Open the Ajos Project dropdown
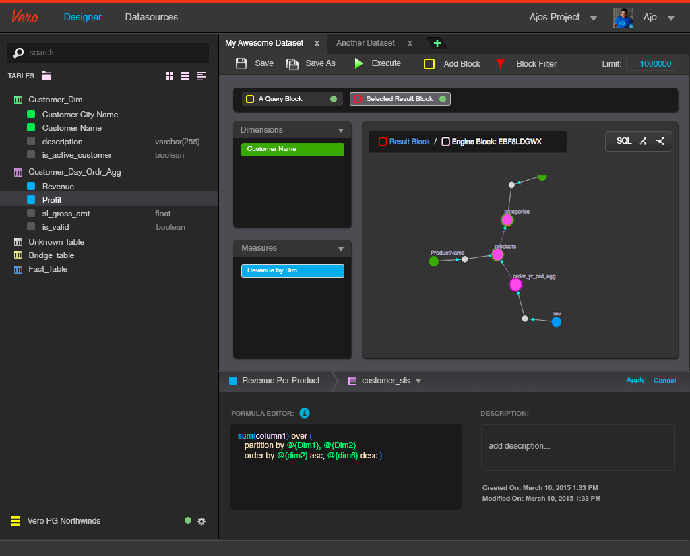690x556 pixels. 593,18
